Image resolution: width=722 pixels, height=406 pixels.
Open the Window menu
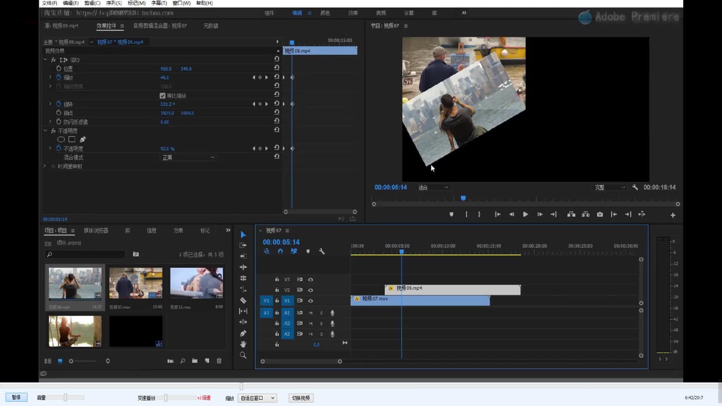(x=182, y=3)
